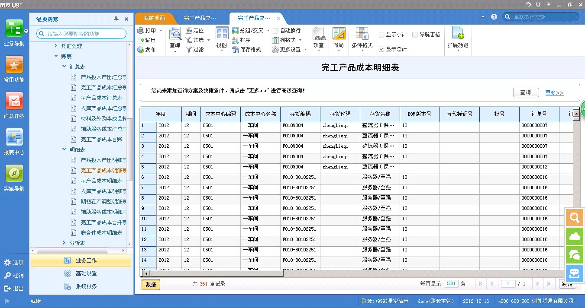Click the table horizontal scrollbar thumb
585x308 pixels.
point(216,273)
